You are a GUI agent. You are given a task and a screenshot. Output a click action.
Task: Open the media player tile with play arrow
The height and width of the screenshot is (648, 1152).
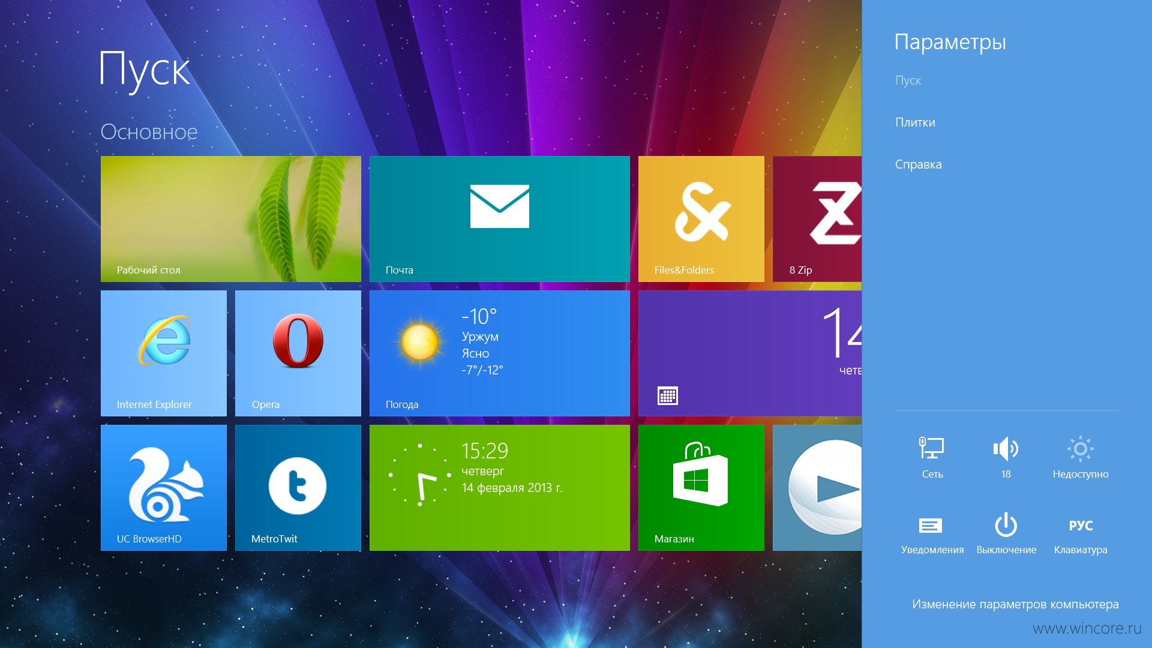[817, 488]
